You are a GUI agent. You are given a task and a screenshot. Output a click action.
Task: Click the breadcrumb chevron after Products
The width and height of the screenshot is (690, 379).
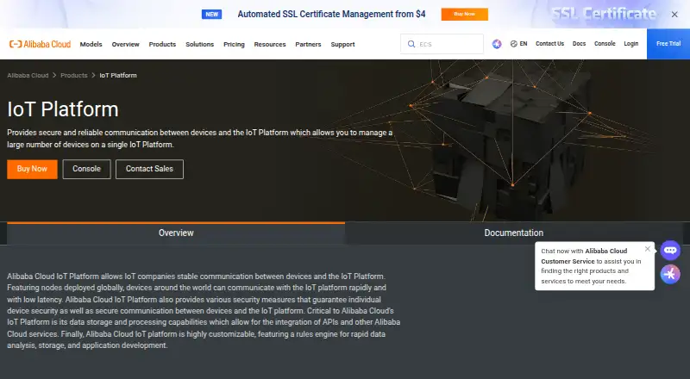[x=93, y=75]
